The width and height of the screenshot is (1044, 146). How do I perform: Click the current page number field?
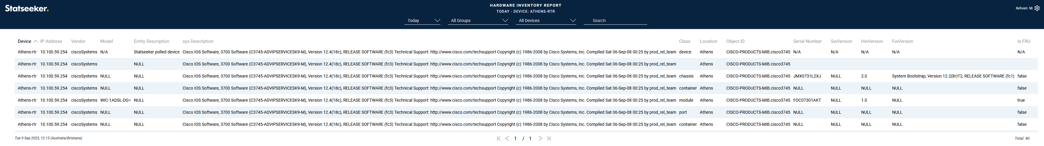pyautogui.click(x=515, y=139)
